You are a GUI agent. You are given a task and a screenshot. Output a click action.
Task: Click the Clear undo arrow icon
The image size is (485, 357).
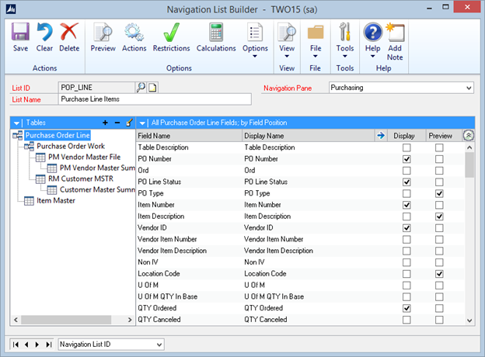[44, 32]
